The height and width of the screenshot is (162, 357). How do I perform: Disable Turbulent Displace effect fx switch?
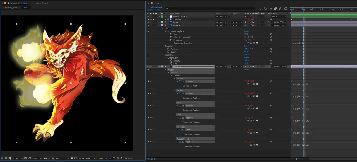(x=148, y=31)
